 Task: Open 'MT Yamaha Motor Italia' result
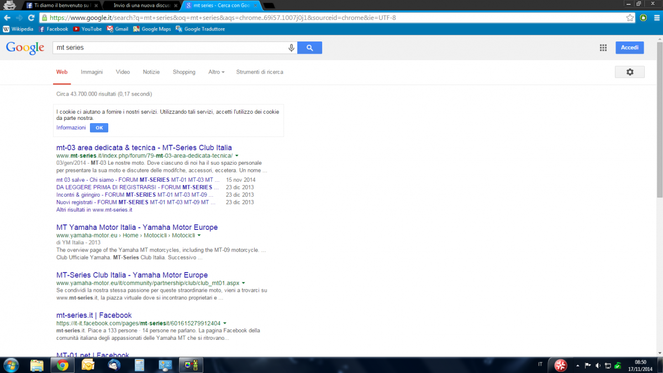(x=137, y=227)
